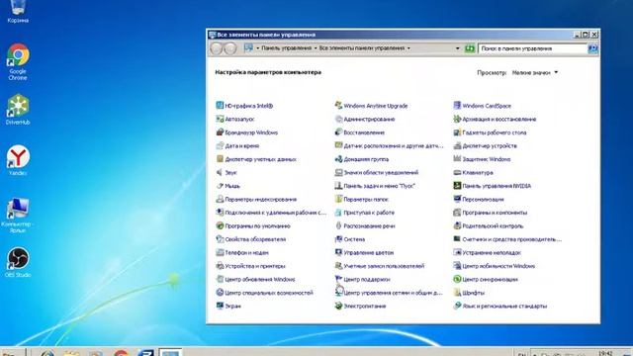Open the Система icon

click(338, 239)
